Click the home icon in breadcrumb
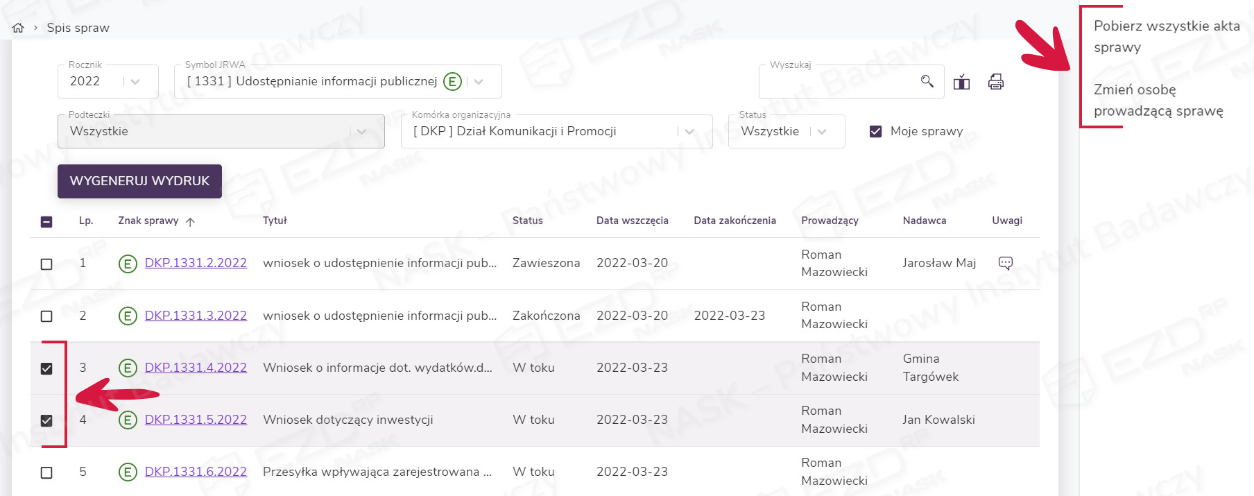 [18, 28]
